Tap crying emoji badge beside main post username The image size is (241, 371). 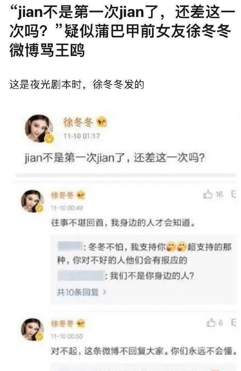pos(102,122)
